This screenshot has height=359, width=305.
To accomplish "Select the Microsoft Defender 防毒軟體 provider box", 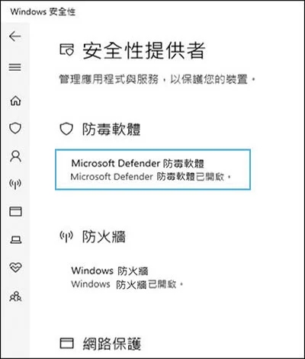I will (x=152, y=169).
